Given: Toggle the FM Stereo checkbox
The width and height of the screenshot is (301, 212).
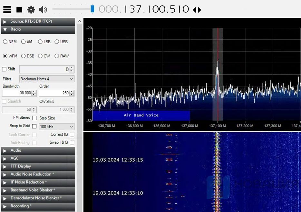Looking at the screenshot, I should click(34, 118).
